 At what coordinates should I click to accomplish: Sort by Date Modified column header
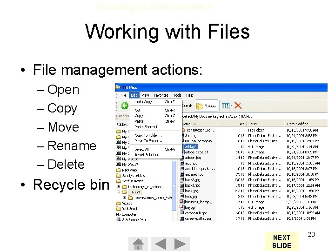point(303,124)
